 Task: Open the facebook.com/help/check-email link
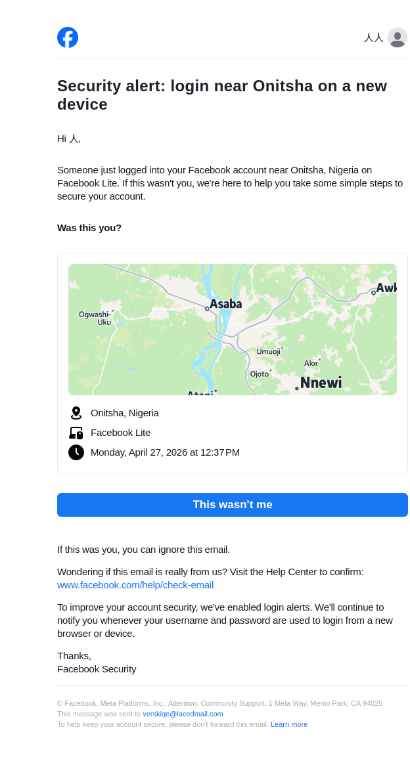coord(135,585)
